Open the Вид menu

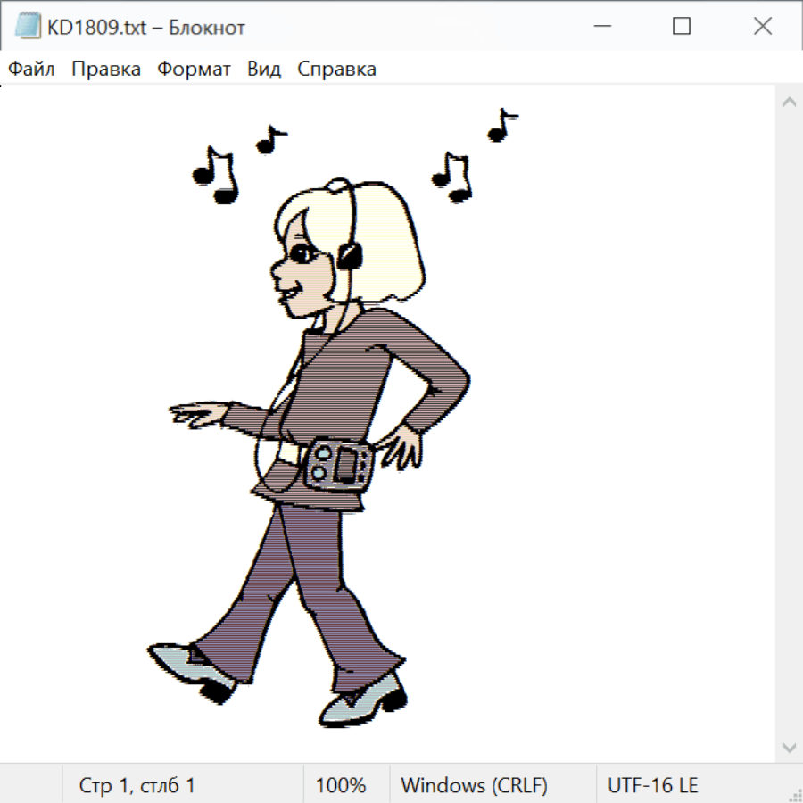pyautogui.click(x=264, y=70)
